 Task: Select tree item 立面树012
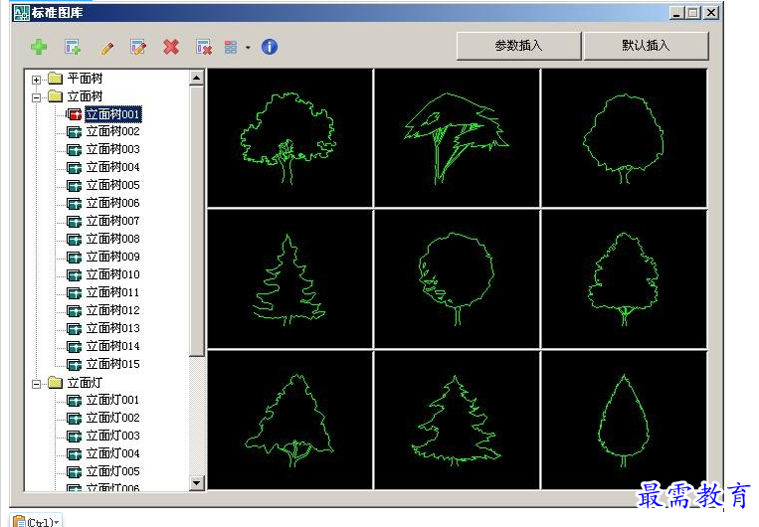113,310
